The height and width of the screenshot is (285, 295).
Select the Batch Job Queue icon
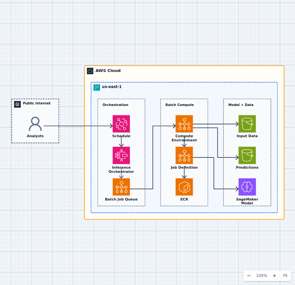click(121, 187)
